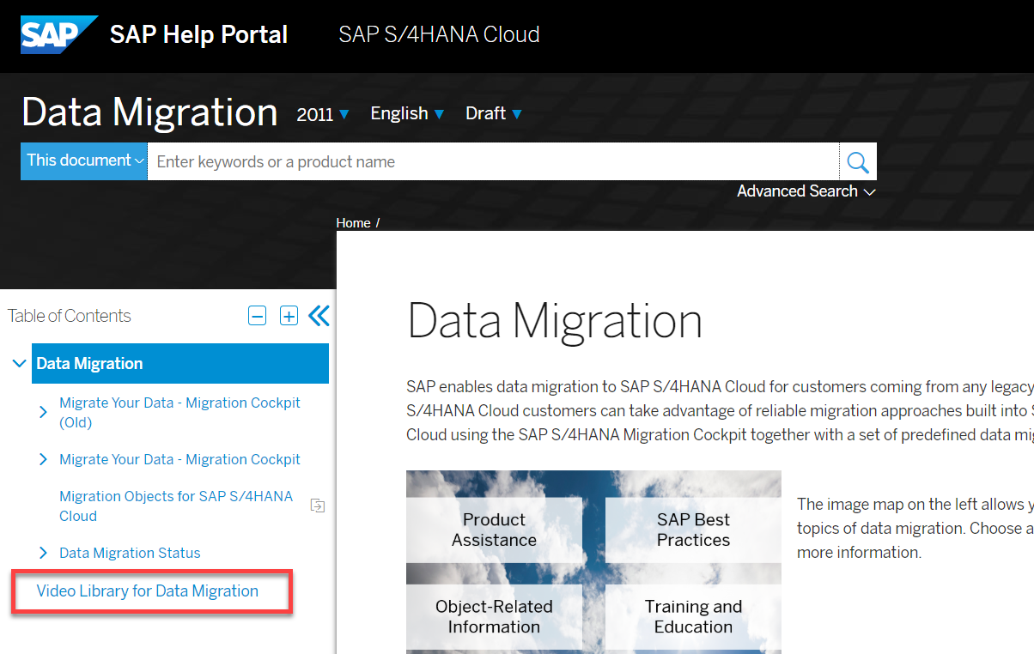The width and height of the screenshot is (1034, 654).
Task: Focus the keywords search input field
Action: 493,161
